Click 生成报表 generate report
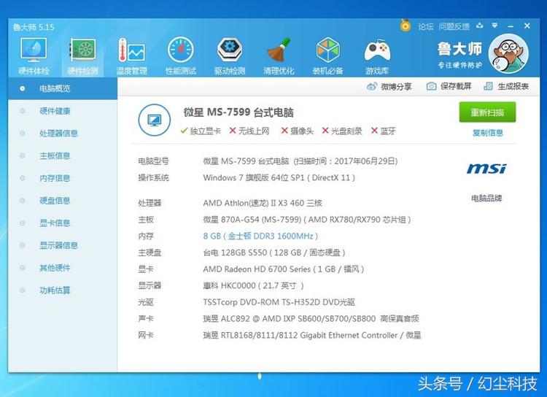The image size is (547, 397). [506, 86]
